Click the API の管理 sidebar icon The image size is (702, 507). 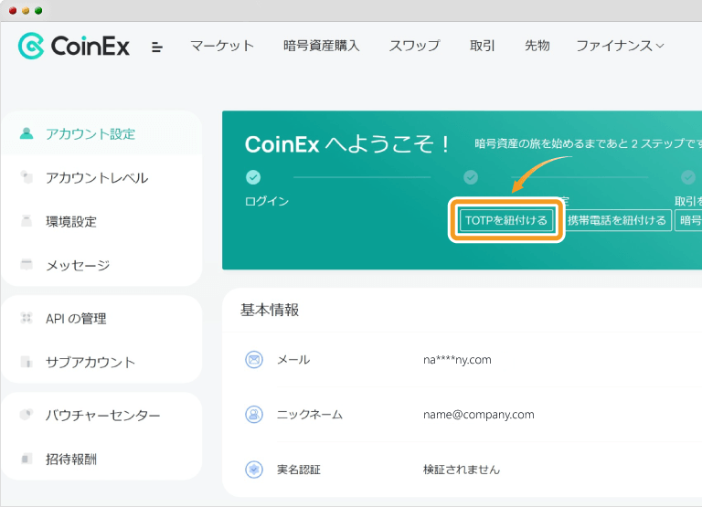[27, 318]
